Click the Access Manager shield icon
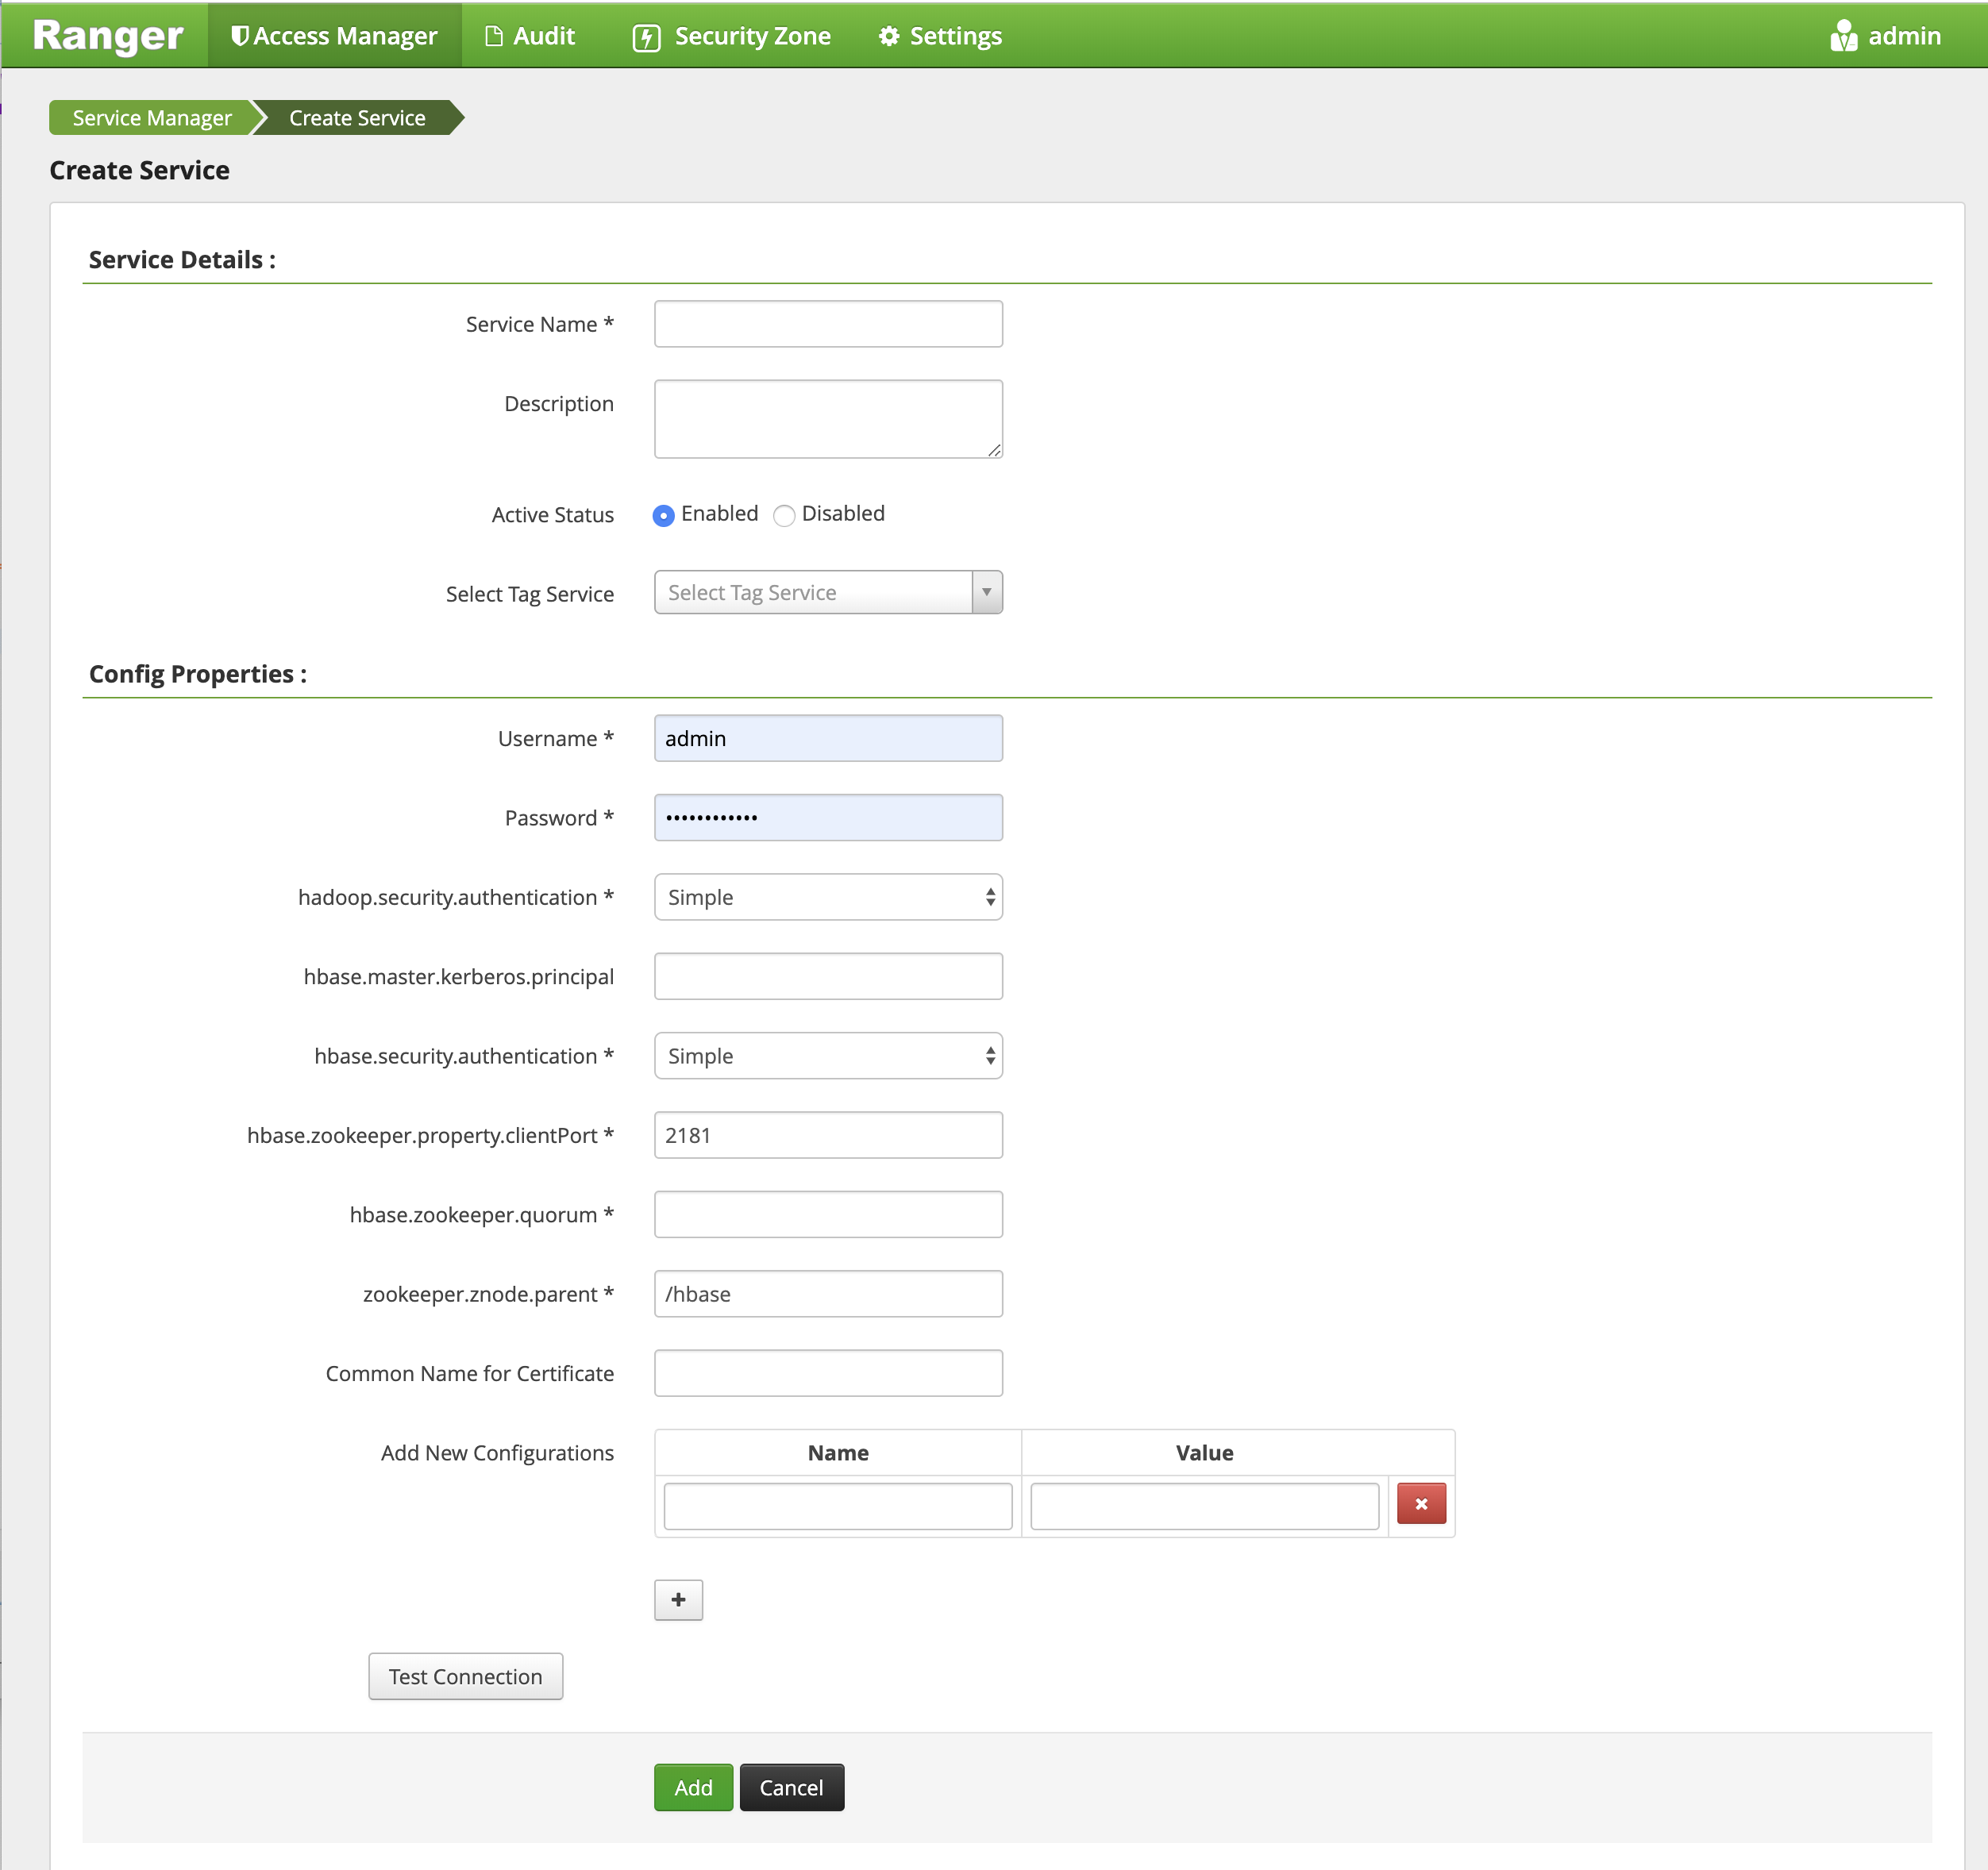Viewport: 1988px width, 1870px height. pos(240,36)
